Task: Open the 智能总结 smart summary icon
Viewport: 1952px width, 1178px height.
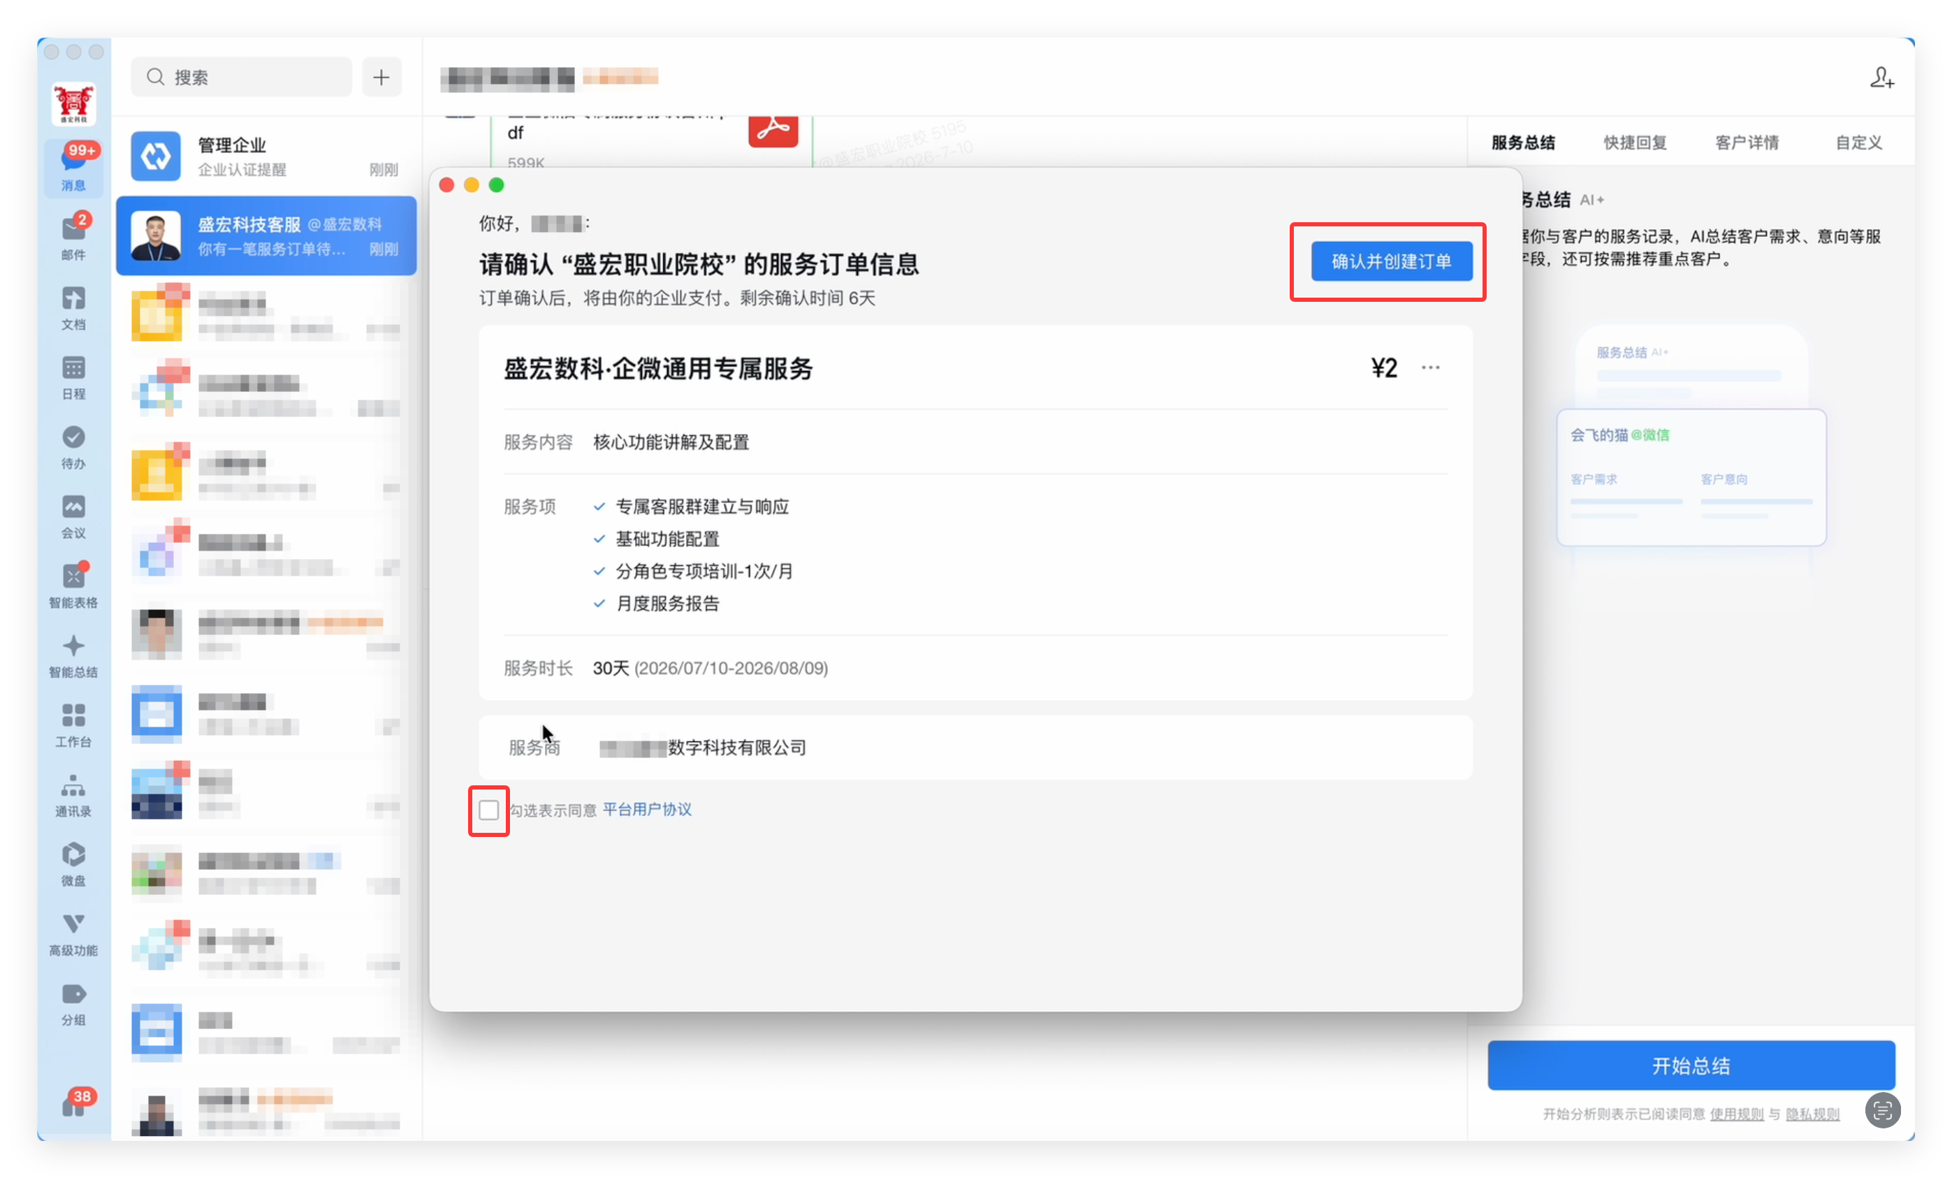Action: point(73,655)
